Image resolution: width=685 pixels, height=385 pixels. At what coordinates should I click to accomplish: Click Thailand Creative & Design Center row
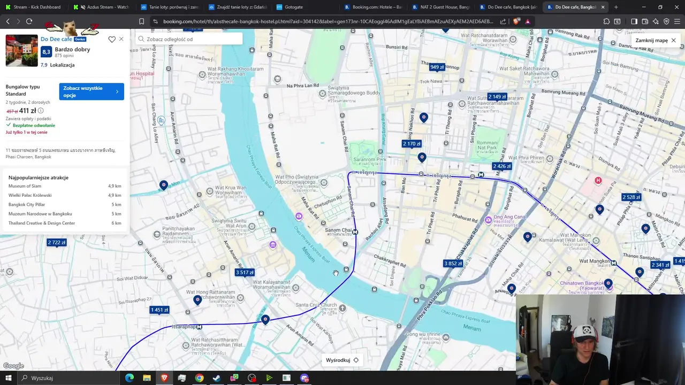pos(65,223)
